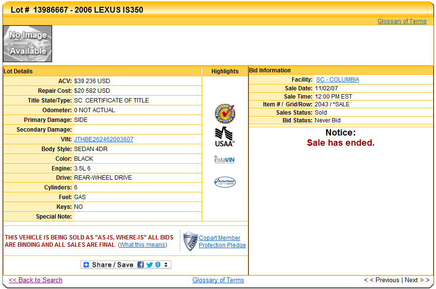Viewport: 436px width, 289px height.
Task: Go back using Back to Search
Action: coord(36,280)
